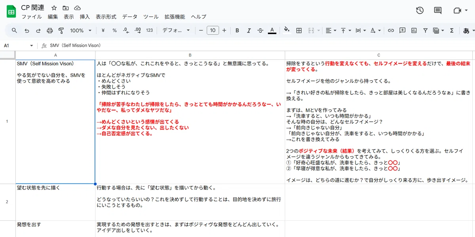Open the あ input tools menu
Screen dimensions: 475x237
pyautogui.click(x=468, y=31)
